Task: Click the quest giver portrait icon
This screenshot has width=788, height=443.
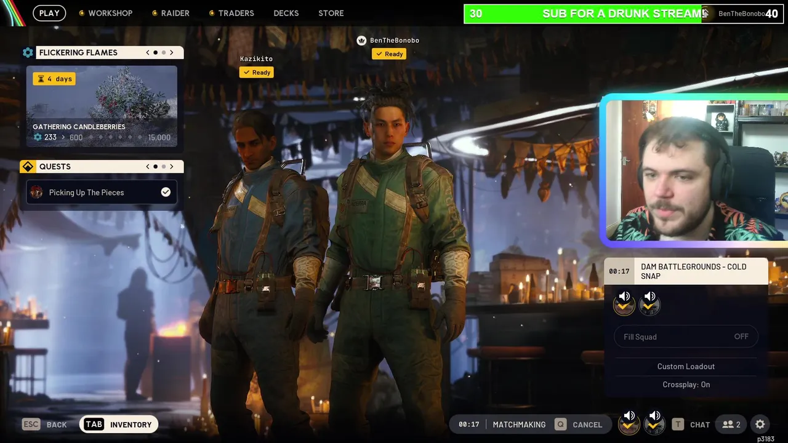Action: pos(36,193)
